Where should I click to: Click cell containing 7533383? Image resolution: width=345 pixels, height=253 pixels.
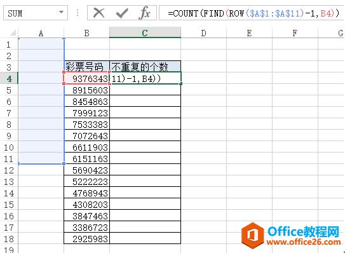pyautogui.click(x=86, y=125)
